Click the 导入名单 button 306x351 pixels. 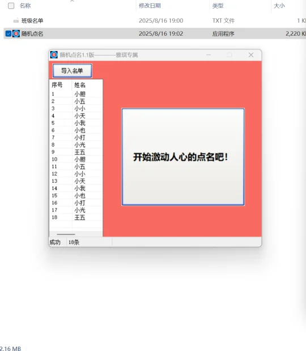[x=72, y=71]
